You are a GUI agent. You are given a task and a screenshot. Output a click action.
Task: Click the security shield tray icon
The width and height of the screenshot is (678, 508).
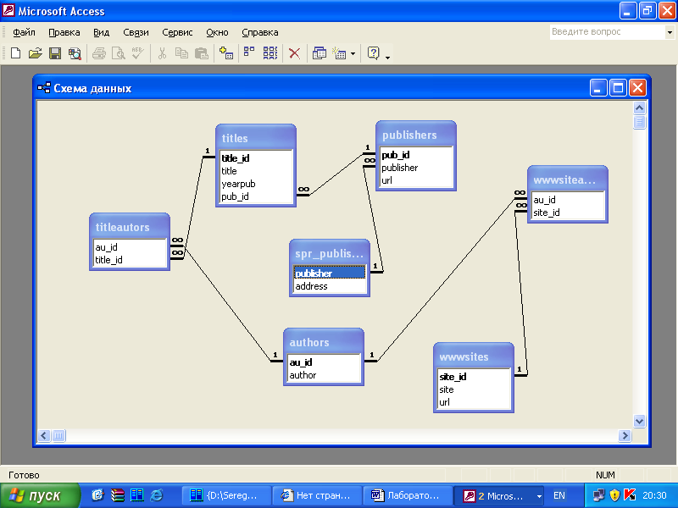coord(615,494)
